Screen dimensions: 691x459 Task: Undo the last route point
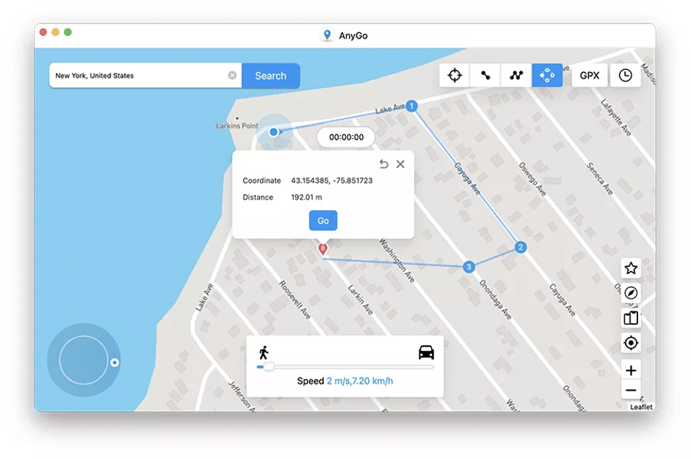(383, 164)
